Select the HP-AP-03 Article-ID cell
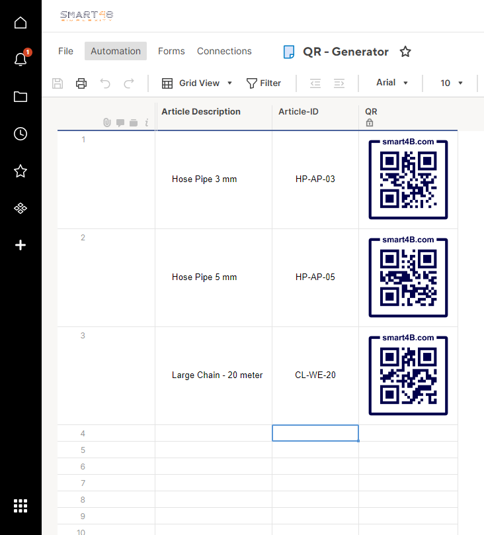Viewport: 484px width, 535px height. tap(315, 179)
